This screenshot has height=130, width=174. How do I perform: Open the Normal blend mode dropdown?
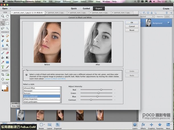pos(146,16)
